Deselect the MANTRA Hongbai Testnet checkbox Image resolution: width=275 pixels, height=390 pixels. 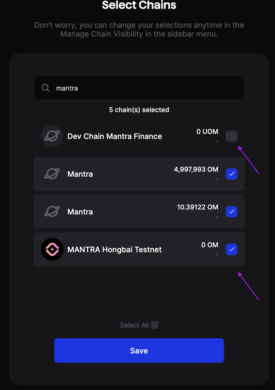(231, 249)
